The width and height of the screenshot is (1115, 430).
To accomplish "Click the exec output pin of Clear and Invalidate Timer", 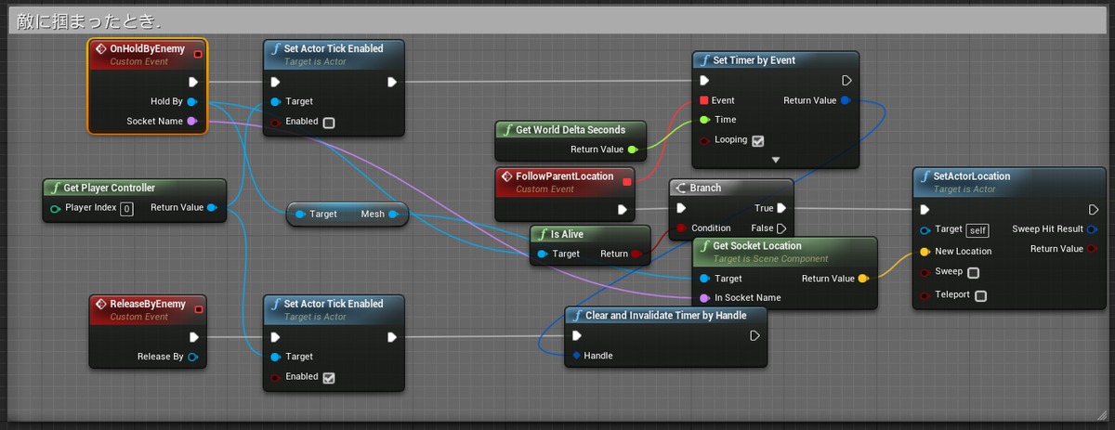I will [754, 336].
